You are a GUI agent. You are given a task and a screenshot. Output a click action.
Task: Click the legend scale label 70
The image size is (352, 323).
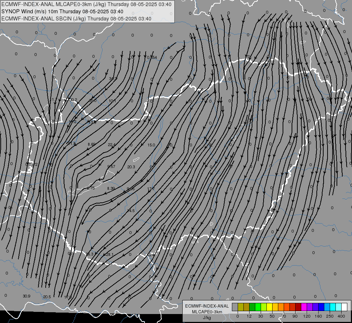(284, 316)
